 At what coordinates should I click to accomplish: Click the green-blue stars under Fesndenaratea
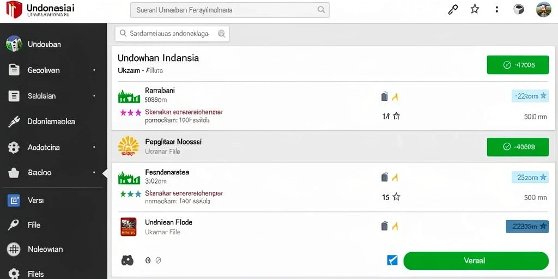pos(131,194)
